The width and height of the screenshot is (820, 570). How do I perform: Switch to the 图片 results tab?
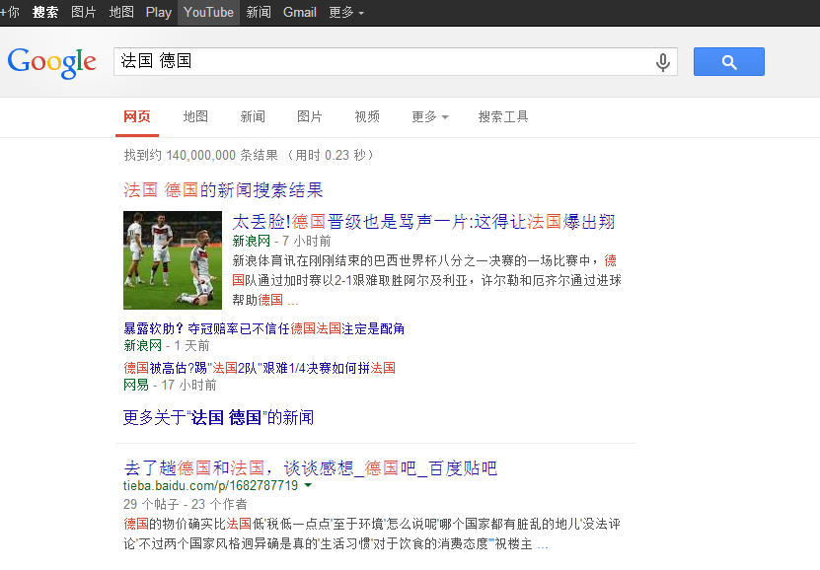coord(310,116)
